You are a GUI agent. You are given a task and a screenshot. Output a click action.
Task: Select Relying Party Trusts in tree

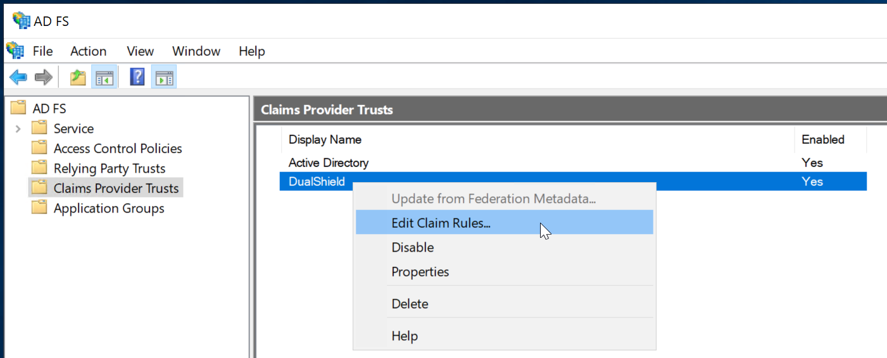pyautogui.click(x=109, y=168)
